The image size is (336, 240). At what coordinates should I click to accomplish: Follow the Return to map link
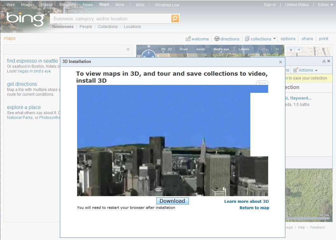254,208
